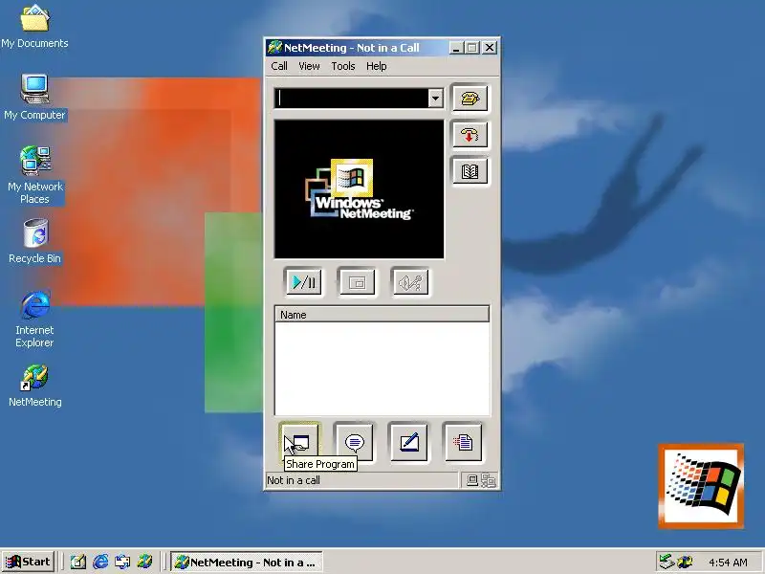Click the Windows logo image on desktop

point(701,486)
